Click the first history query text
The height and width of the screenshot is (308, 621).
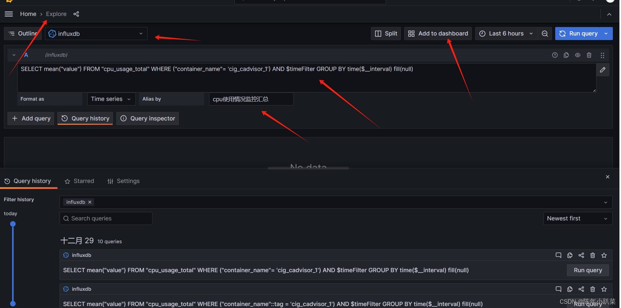pyautogui.click(x=266, y=270)
